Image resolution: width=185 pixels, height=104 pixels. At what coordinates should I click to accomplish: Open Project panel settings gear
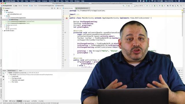pos(58,8)
